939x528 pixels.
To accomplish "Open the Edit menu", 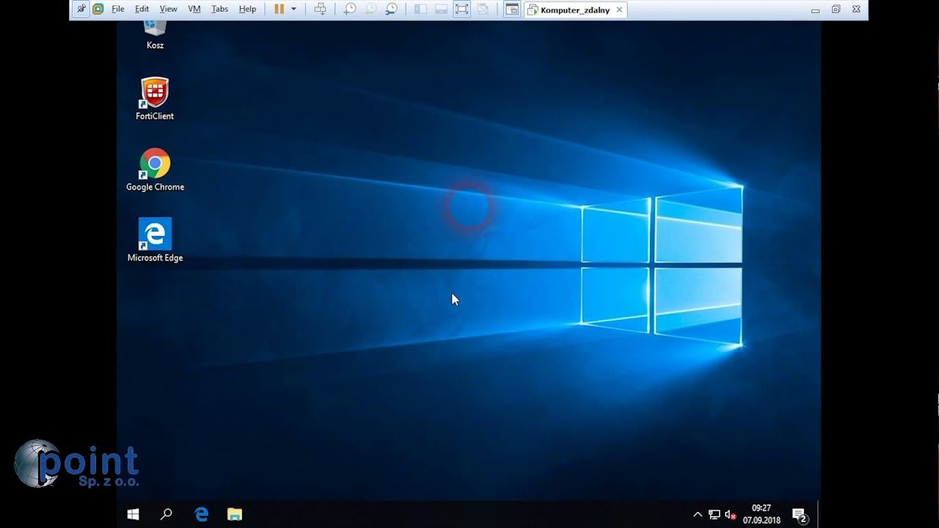I will [x=142, y=10].
